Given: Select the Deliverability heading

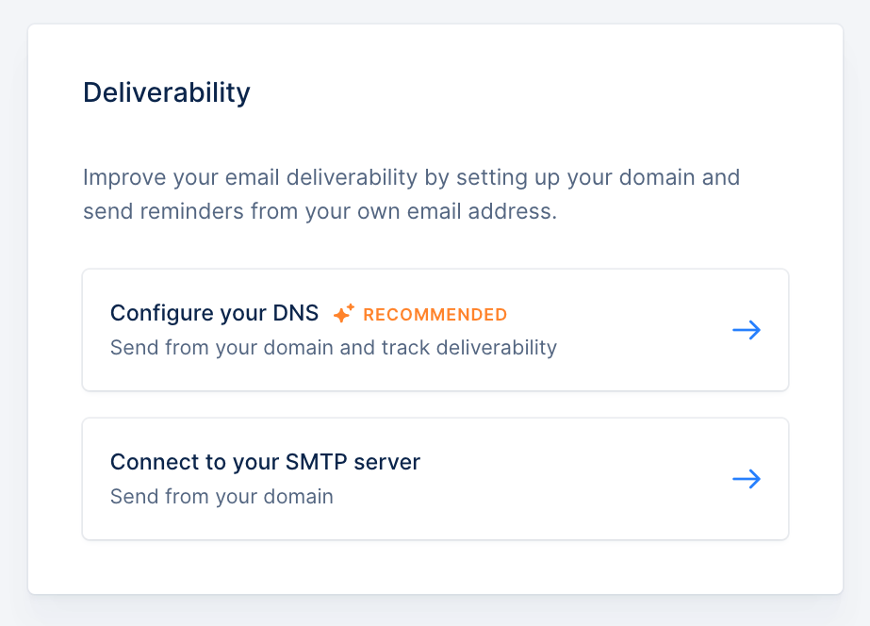Looking at the screenshot, I should (167, 92).
